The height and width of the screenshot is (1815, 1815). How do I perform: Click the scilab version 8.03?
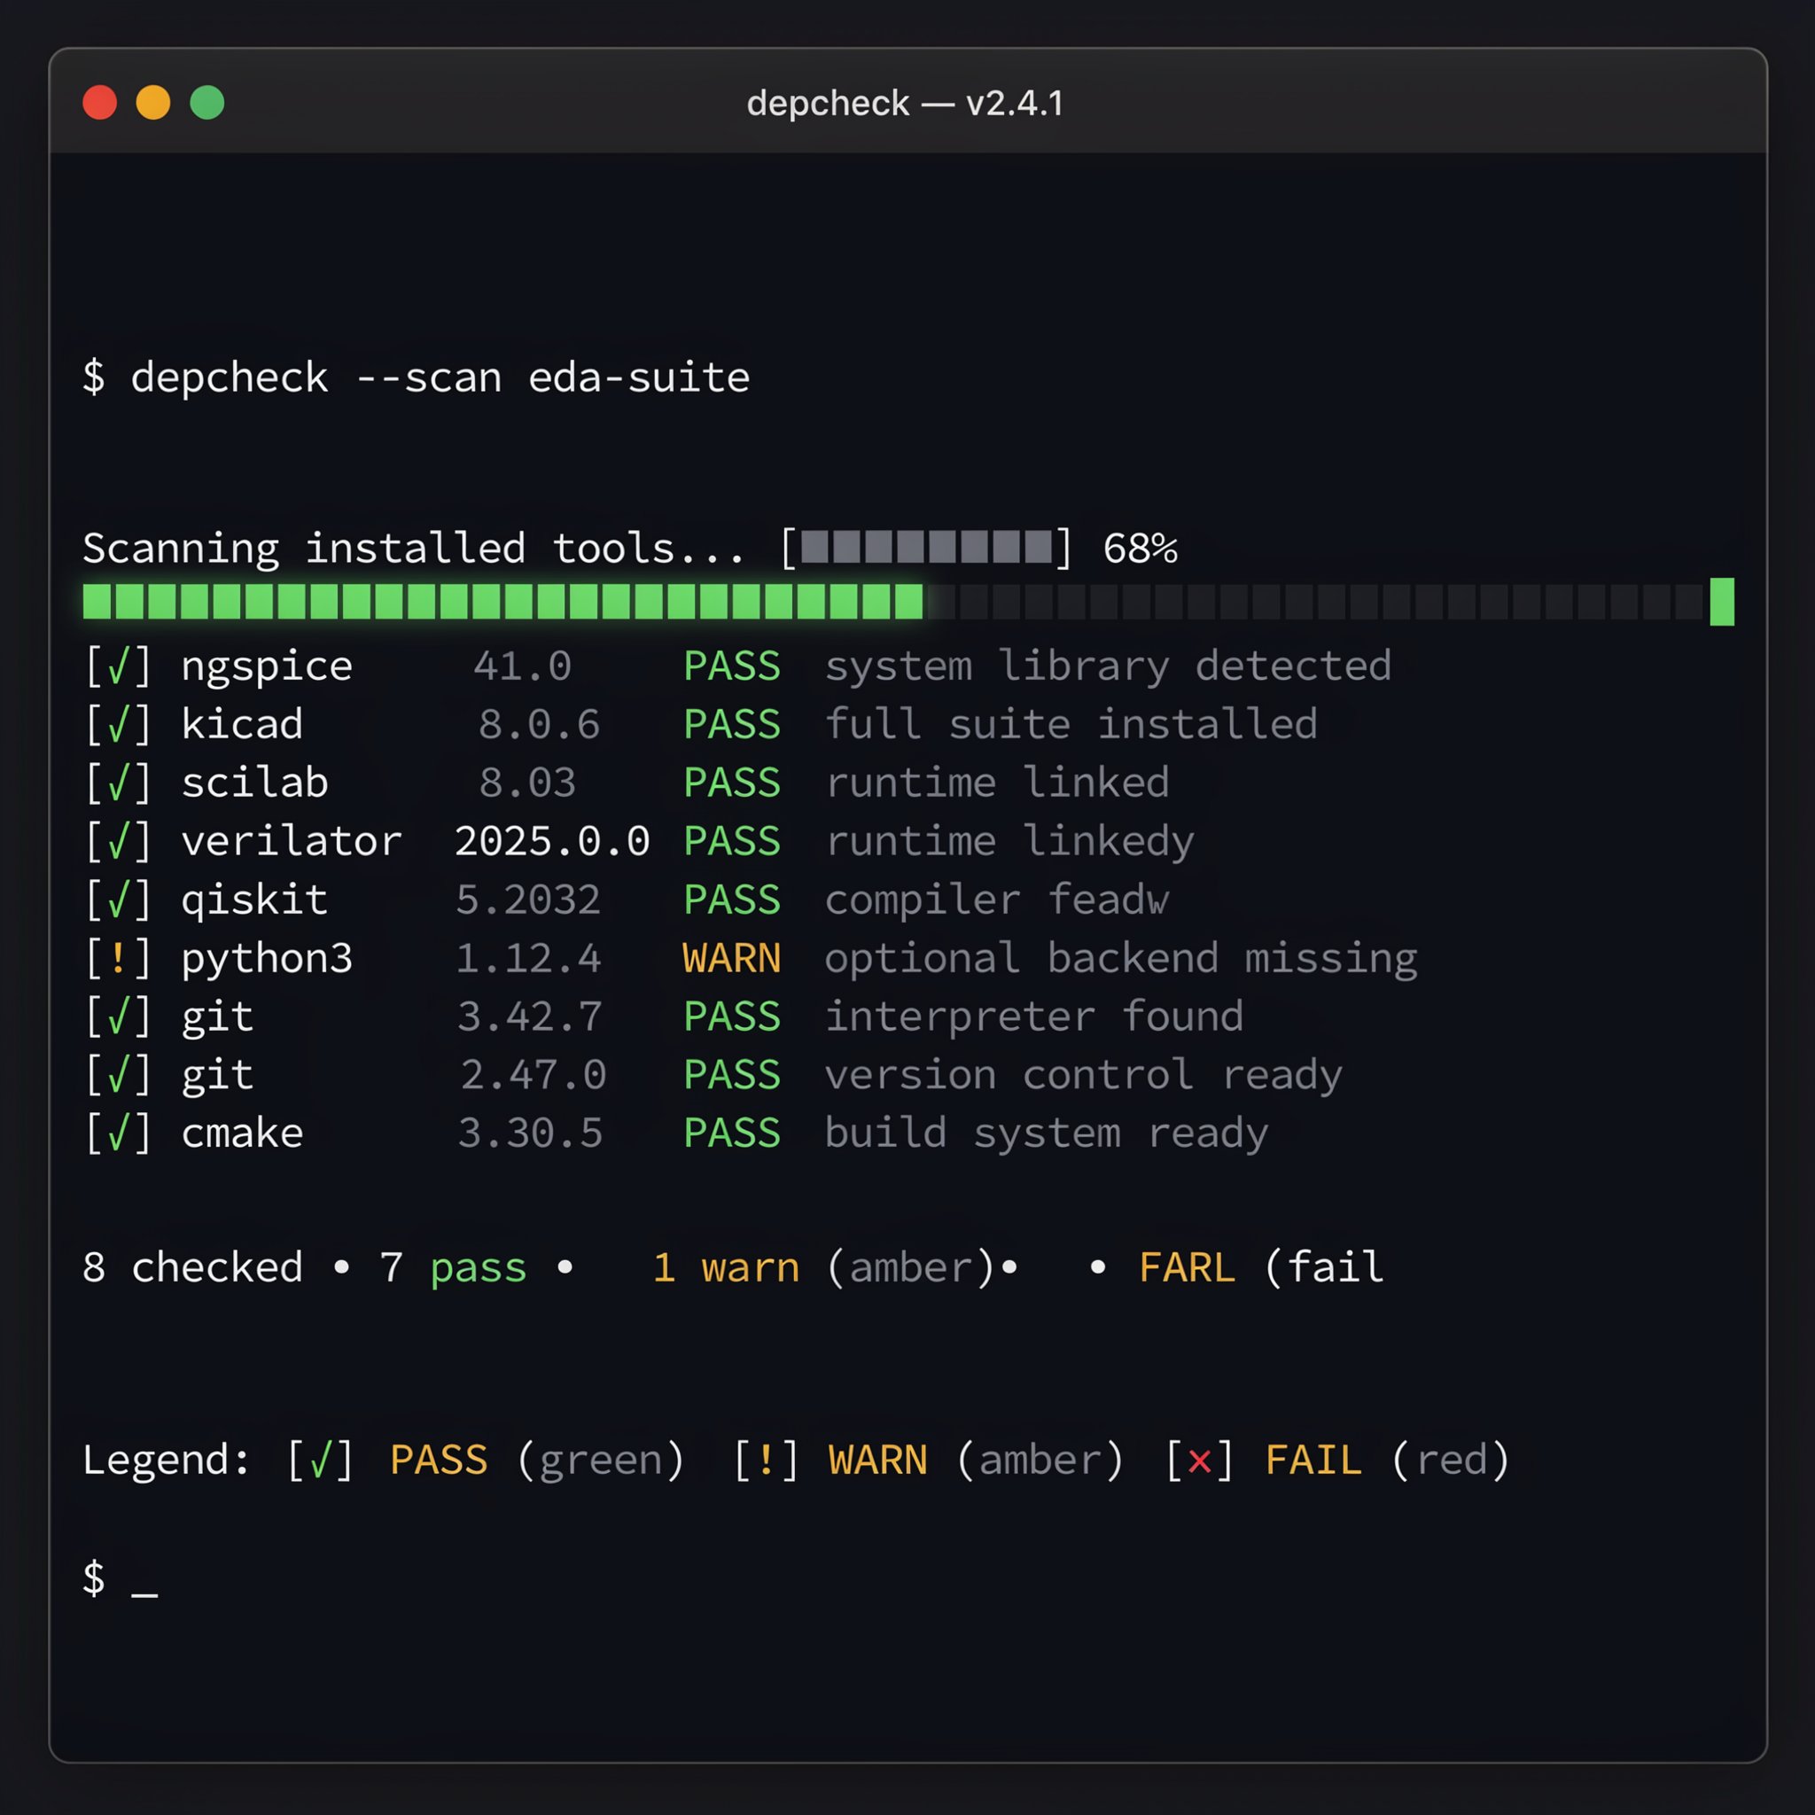click(x=527, y=783)
